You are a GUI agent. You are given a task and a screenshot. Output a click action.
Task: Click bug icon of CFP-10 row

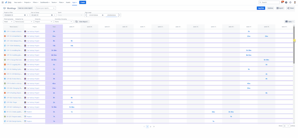point(5,36)
